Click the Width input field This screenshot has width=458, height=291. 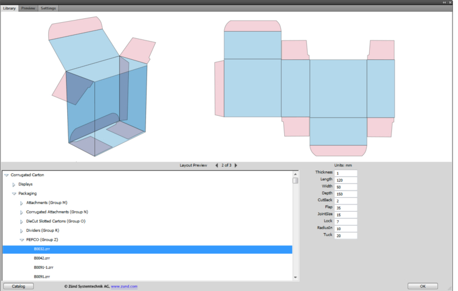[345, 187]
